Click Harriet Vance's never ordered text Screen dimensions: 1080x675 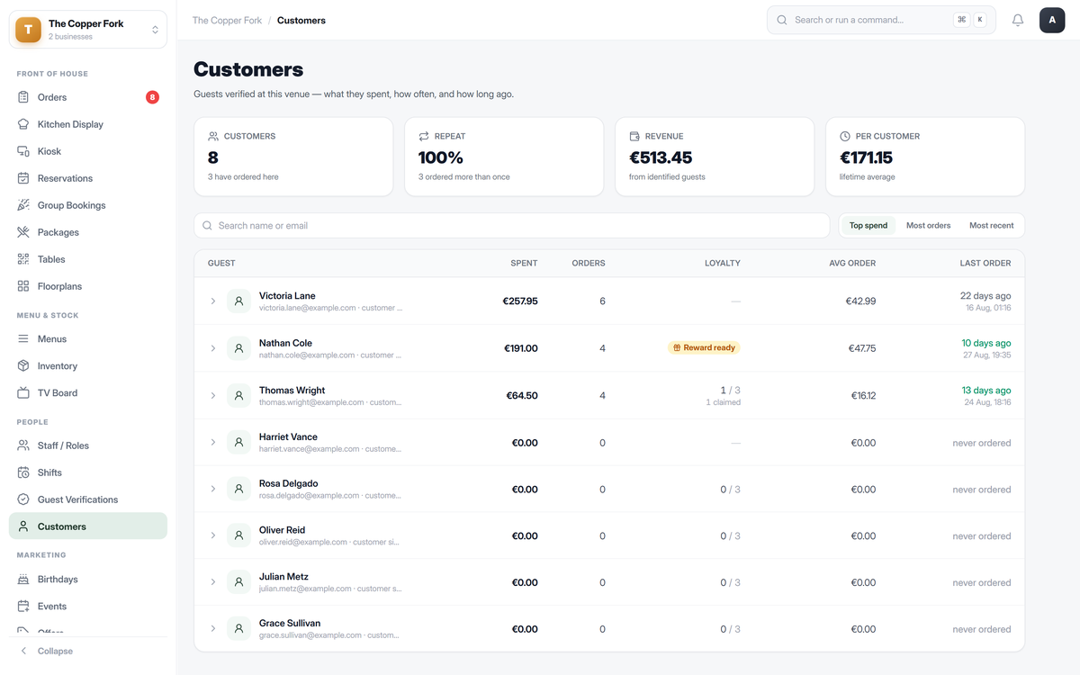click(x=982, y=443)
